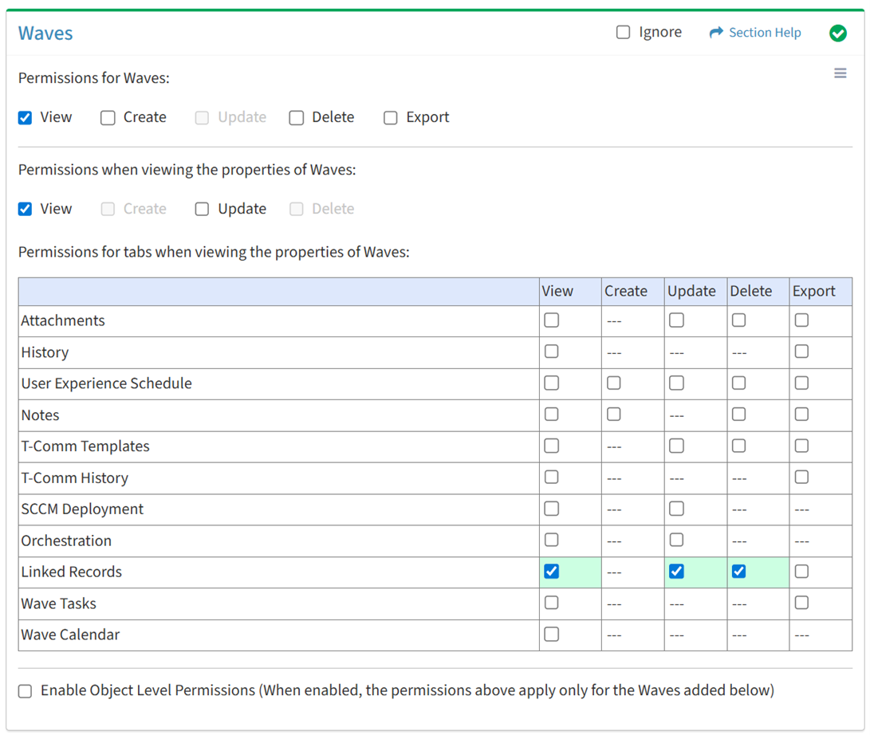Enable Delete permission for Waves
870x735 pixels.
[x=297, y=118]
